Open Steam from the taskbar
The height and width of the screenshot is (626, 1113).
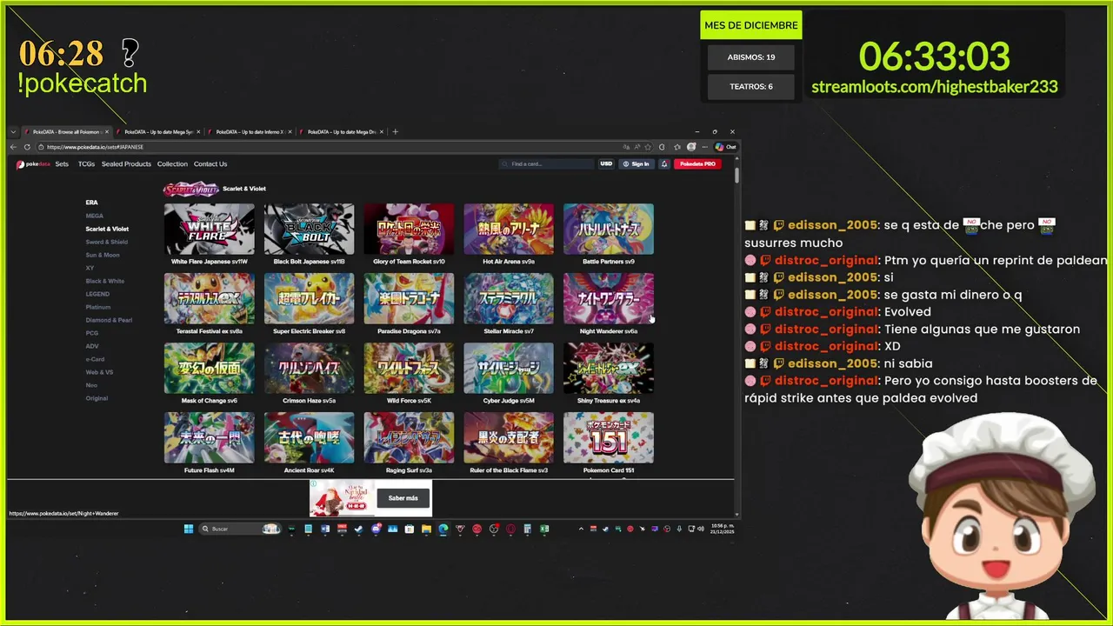pos(358,529)
